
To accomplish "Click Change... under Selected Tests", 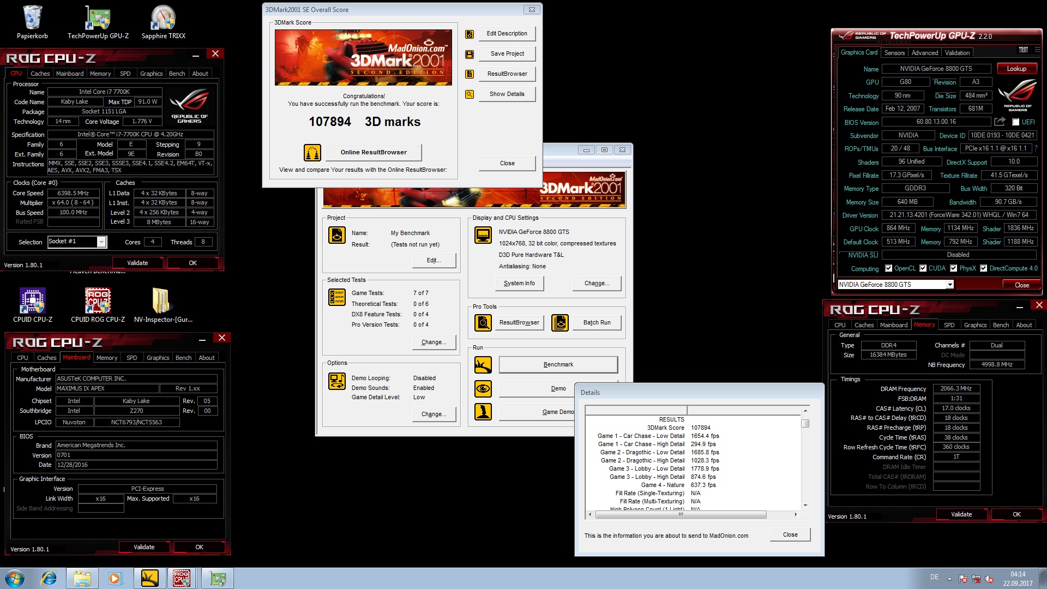I will coord(434,342).
